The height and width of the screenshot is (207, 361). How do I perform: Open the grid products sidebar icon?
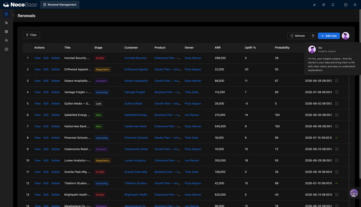click(x=6, y=31)
